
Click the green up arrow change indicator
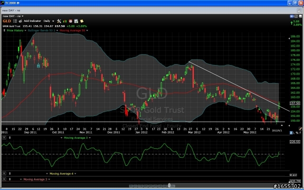(x=291, y=23)
